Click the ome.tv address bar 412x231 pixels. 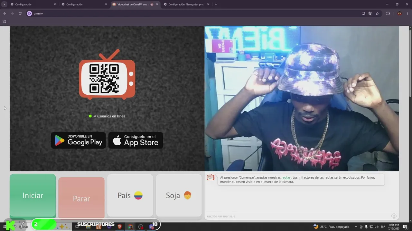coord(193,13)
